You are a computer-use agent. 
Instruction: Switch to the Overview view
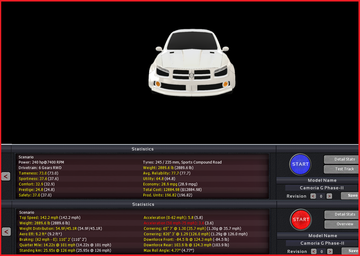[x=342, y=224]
